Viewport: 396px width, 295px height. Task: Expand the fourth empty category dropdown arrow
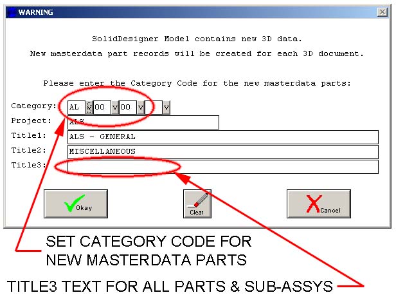pos(166,107)
